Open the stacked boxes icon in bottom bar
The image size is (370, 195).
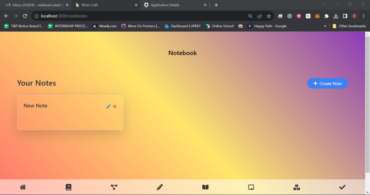point(297,187)
